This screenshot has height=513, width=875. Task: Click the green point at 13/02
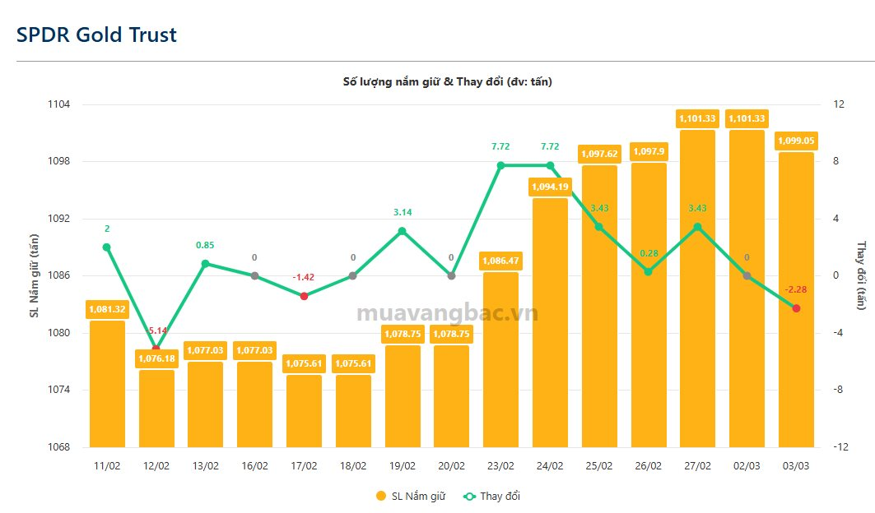point(206,264)
